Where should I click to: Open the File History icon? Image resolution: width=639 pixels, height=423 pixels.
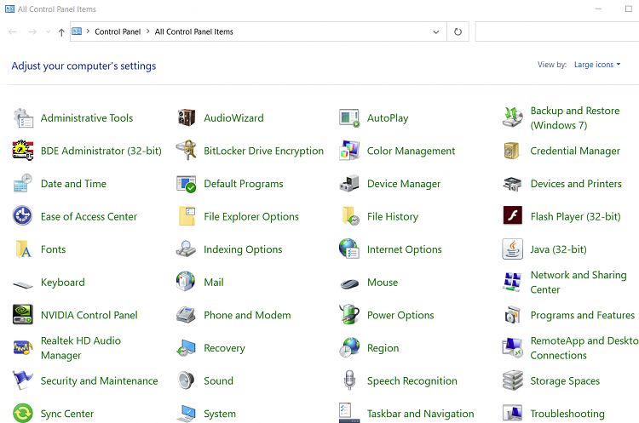click(x=350, y=216)
